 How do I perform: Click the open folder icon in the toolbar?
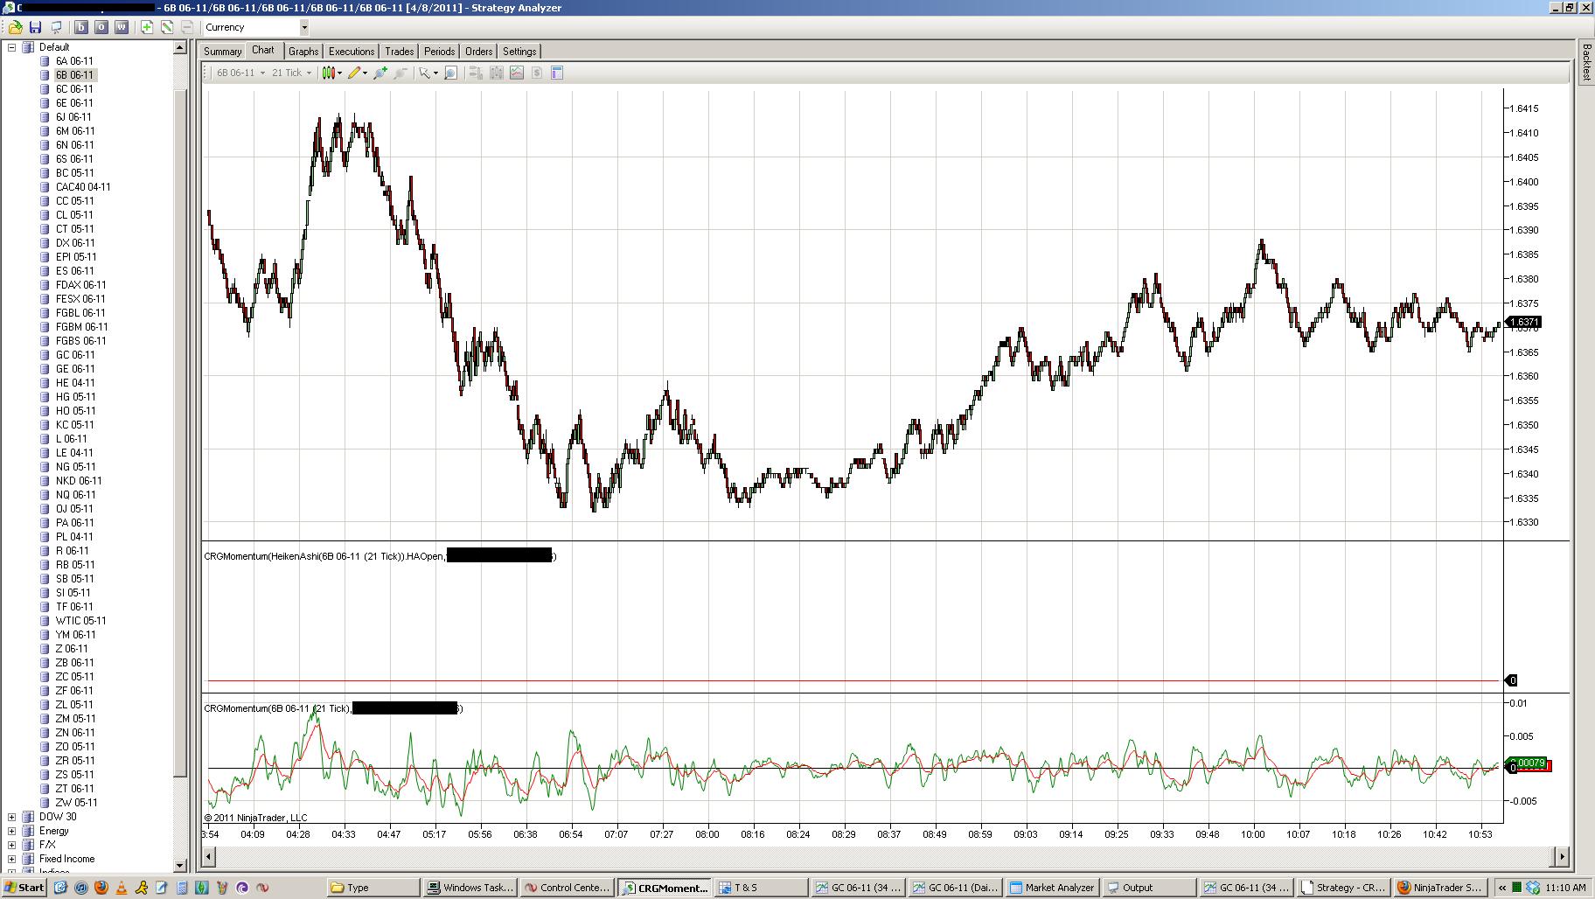(16, 27)
